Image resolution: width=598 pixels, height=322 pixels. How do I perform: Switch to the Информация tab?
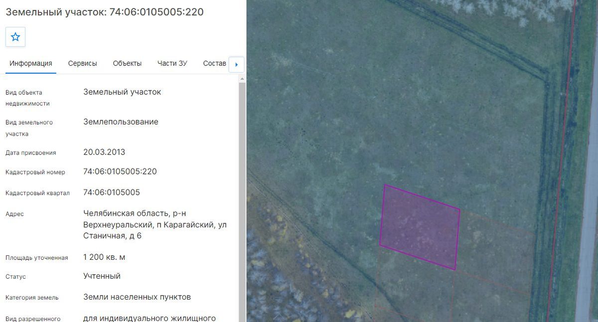click(x=31, y=63)
